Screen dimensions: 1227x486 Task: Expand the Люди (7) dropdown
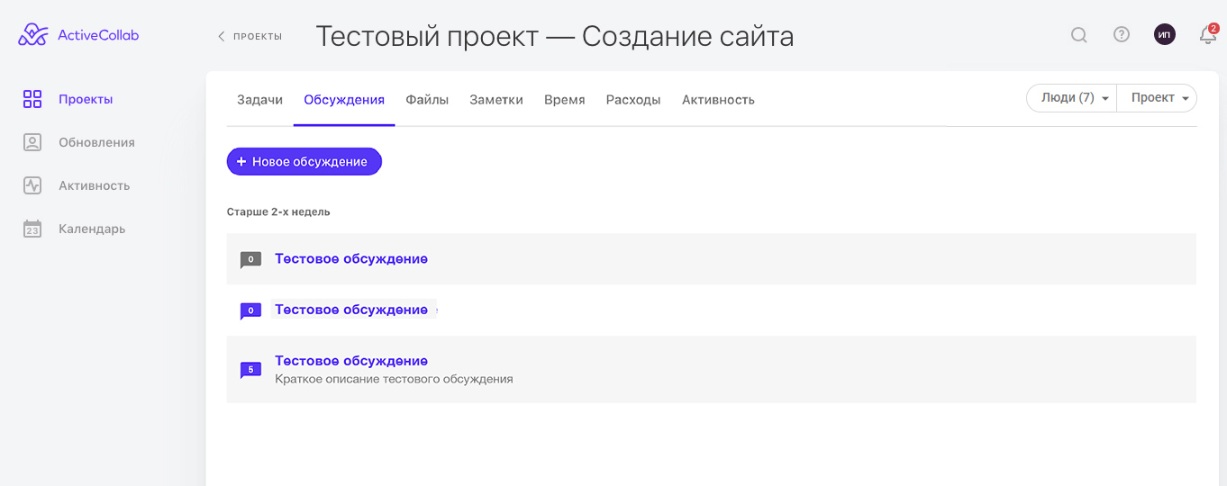click(1073, 98)
